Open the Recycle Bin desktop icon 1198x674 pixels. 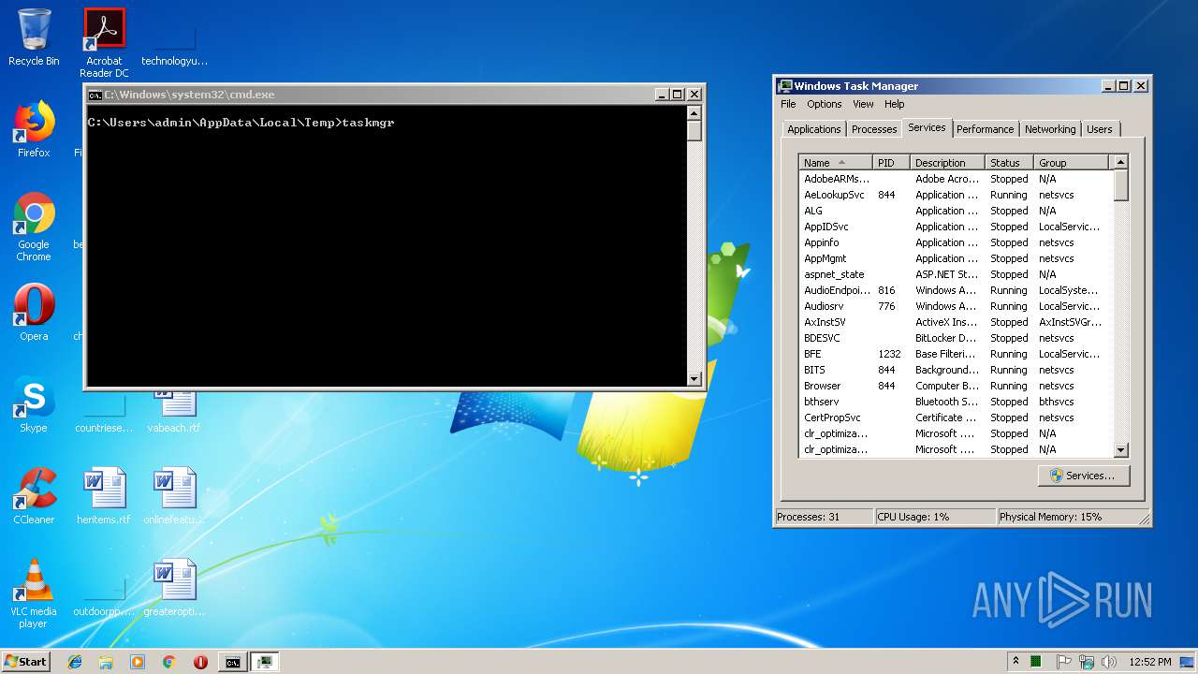(x=34, y=37)
